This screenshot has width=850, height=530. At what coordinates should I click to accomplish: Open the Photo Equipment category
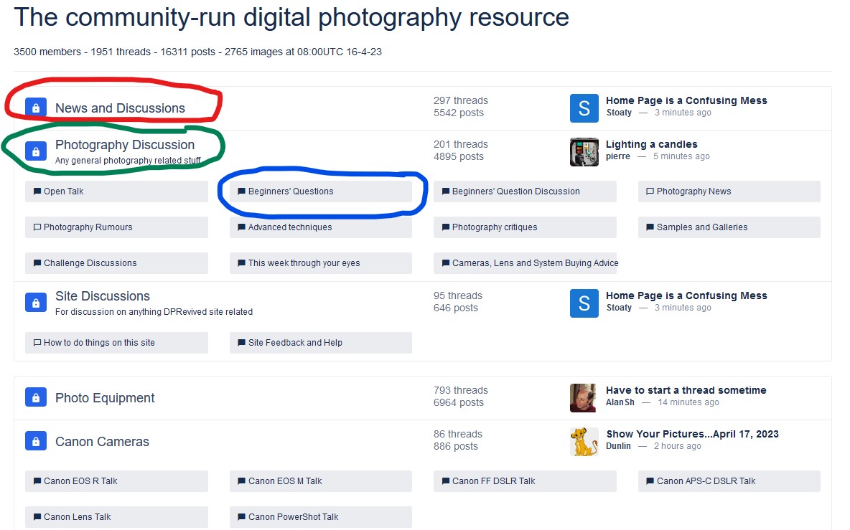pos(105,398)
